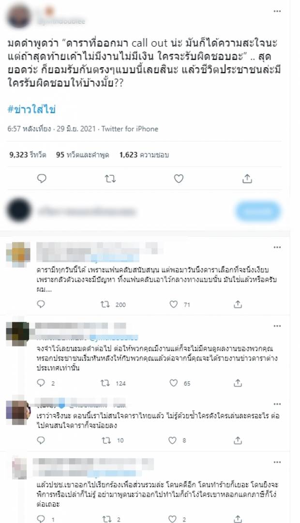Screen dimensions: 300x523
Task: View the 95 quote tweets
Action: tap(82, 155)
